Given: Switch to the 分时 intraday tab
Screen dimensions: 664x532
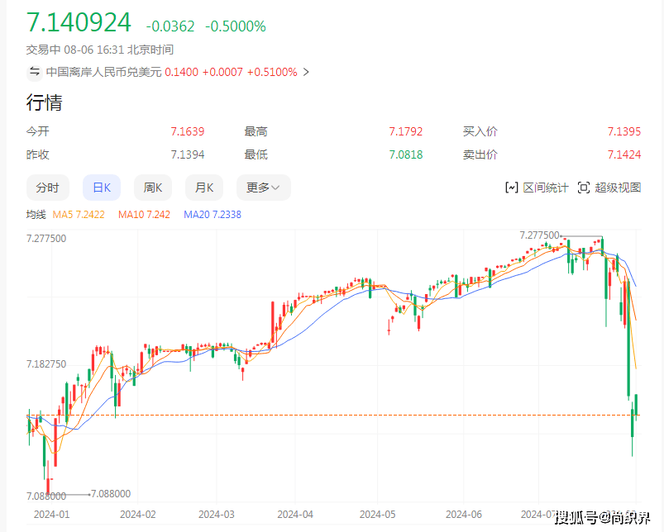Looking at the screenshot, I should (47, 188).
